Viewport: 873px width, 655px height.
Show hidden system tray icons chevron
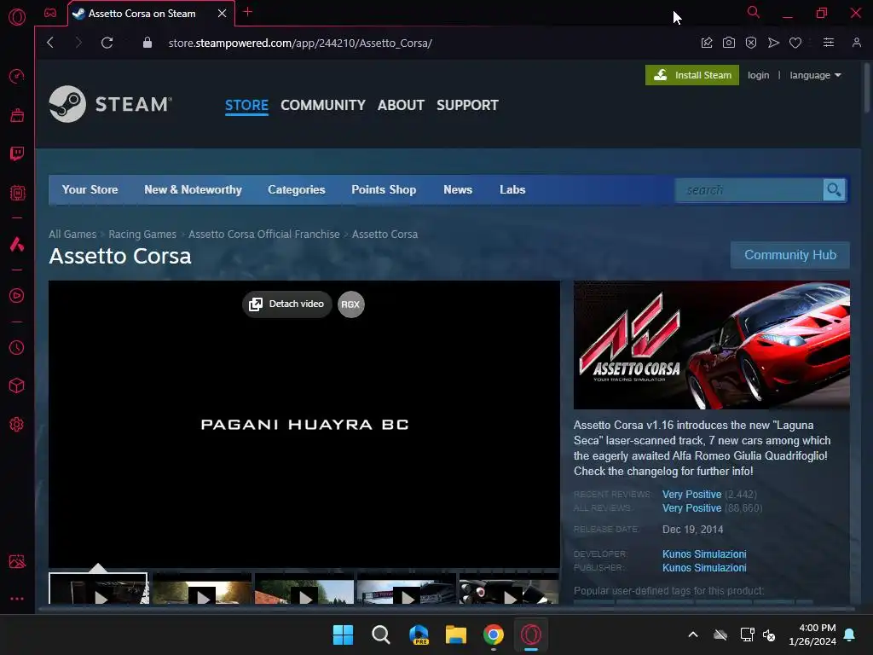(x=693, y=635)
